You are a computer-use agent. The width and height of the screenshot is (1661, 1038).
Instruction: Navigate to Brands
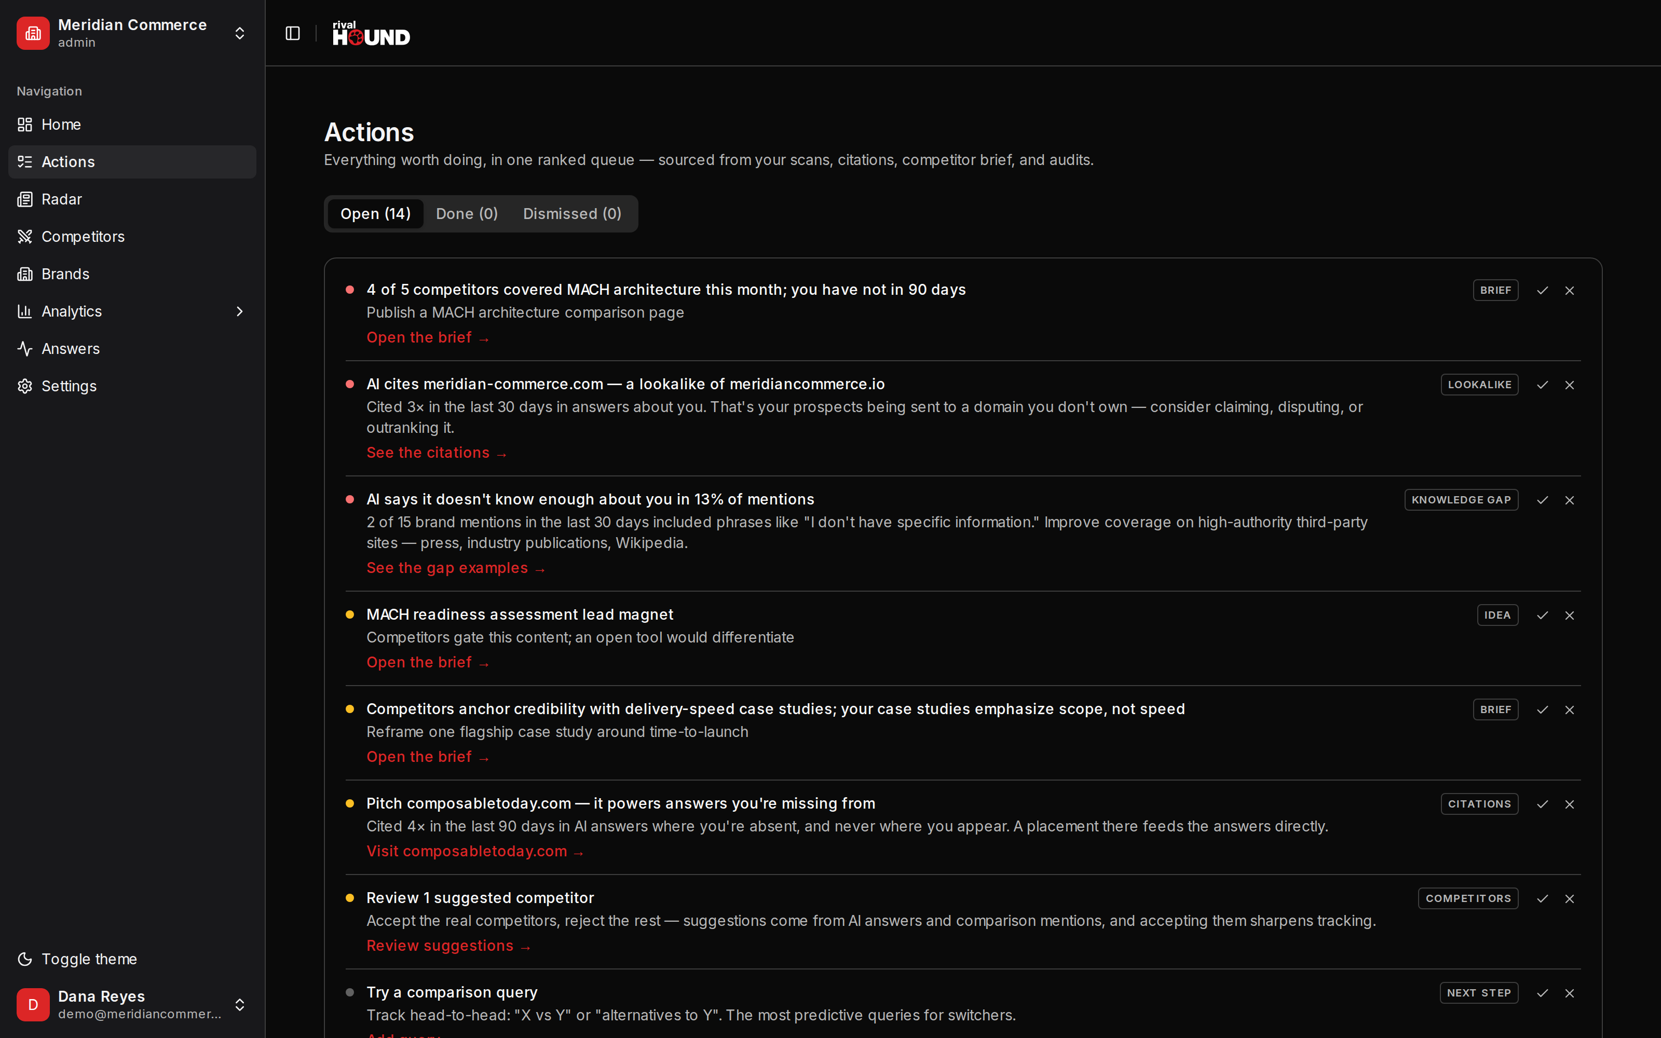tap(132, 274)
